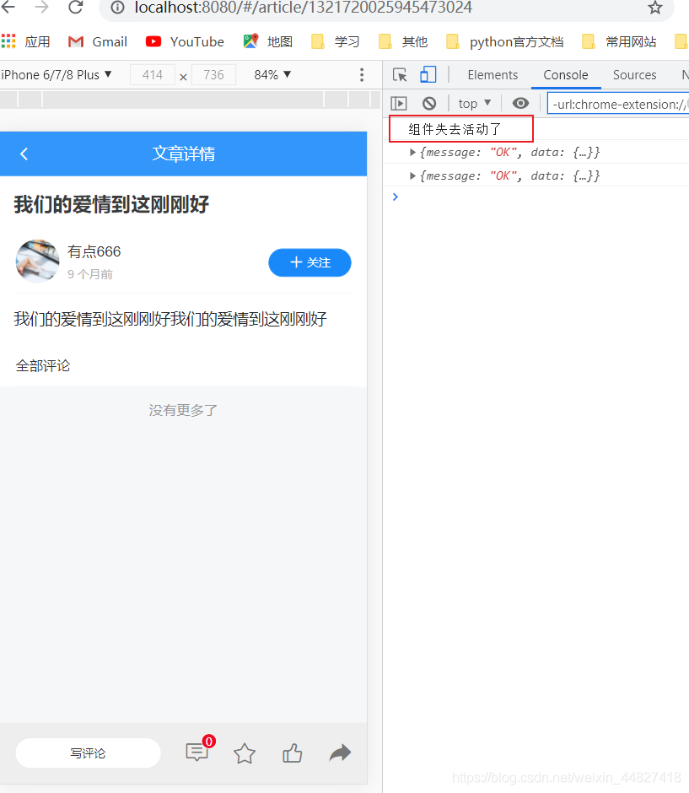The height and width of the screenshot is (793, 689).
Task: Open the iPhone 6/7/8 Plus device dropdown
Action: 57,75
